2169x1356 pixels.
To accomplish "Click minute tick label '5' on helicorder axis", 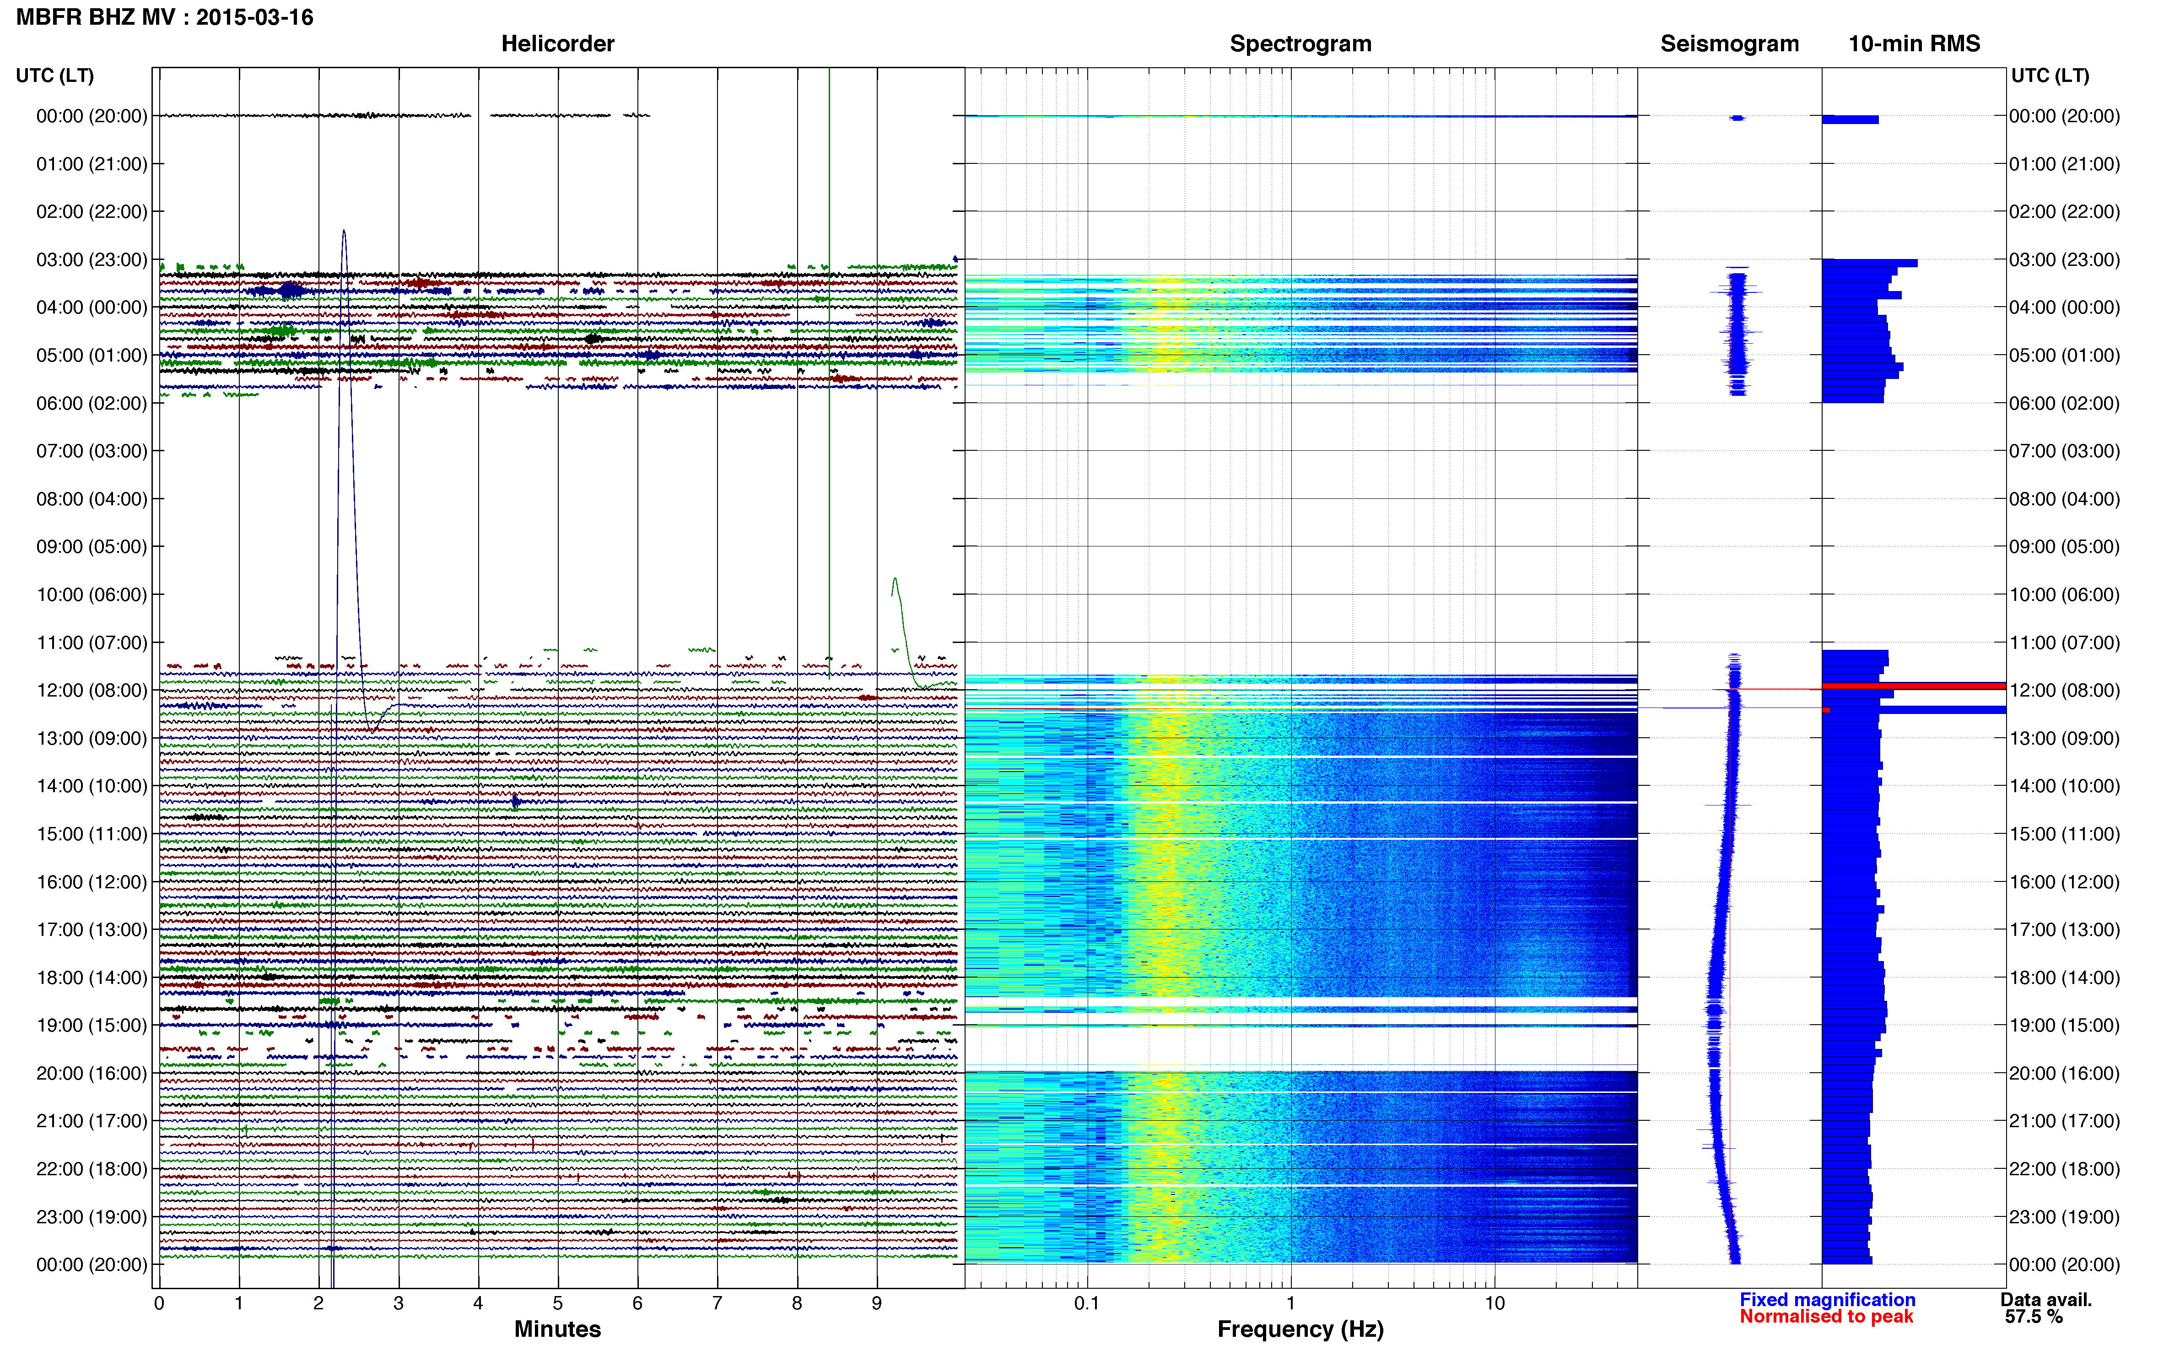I will pyautogui.click(x=558, y=1303).
